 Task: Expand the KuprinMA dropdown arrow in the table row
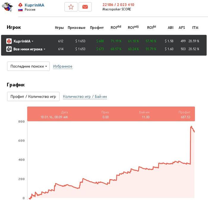[x=33, y=42]
